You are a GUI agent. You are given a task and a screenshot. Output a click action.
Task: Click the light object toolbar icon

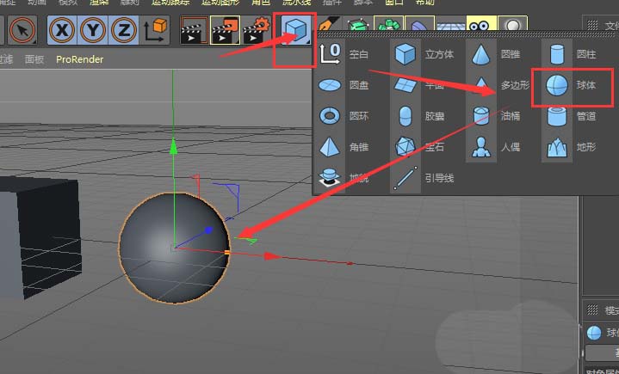point(512,24)
